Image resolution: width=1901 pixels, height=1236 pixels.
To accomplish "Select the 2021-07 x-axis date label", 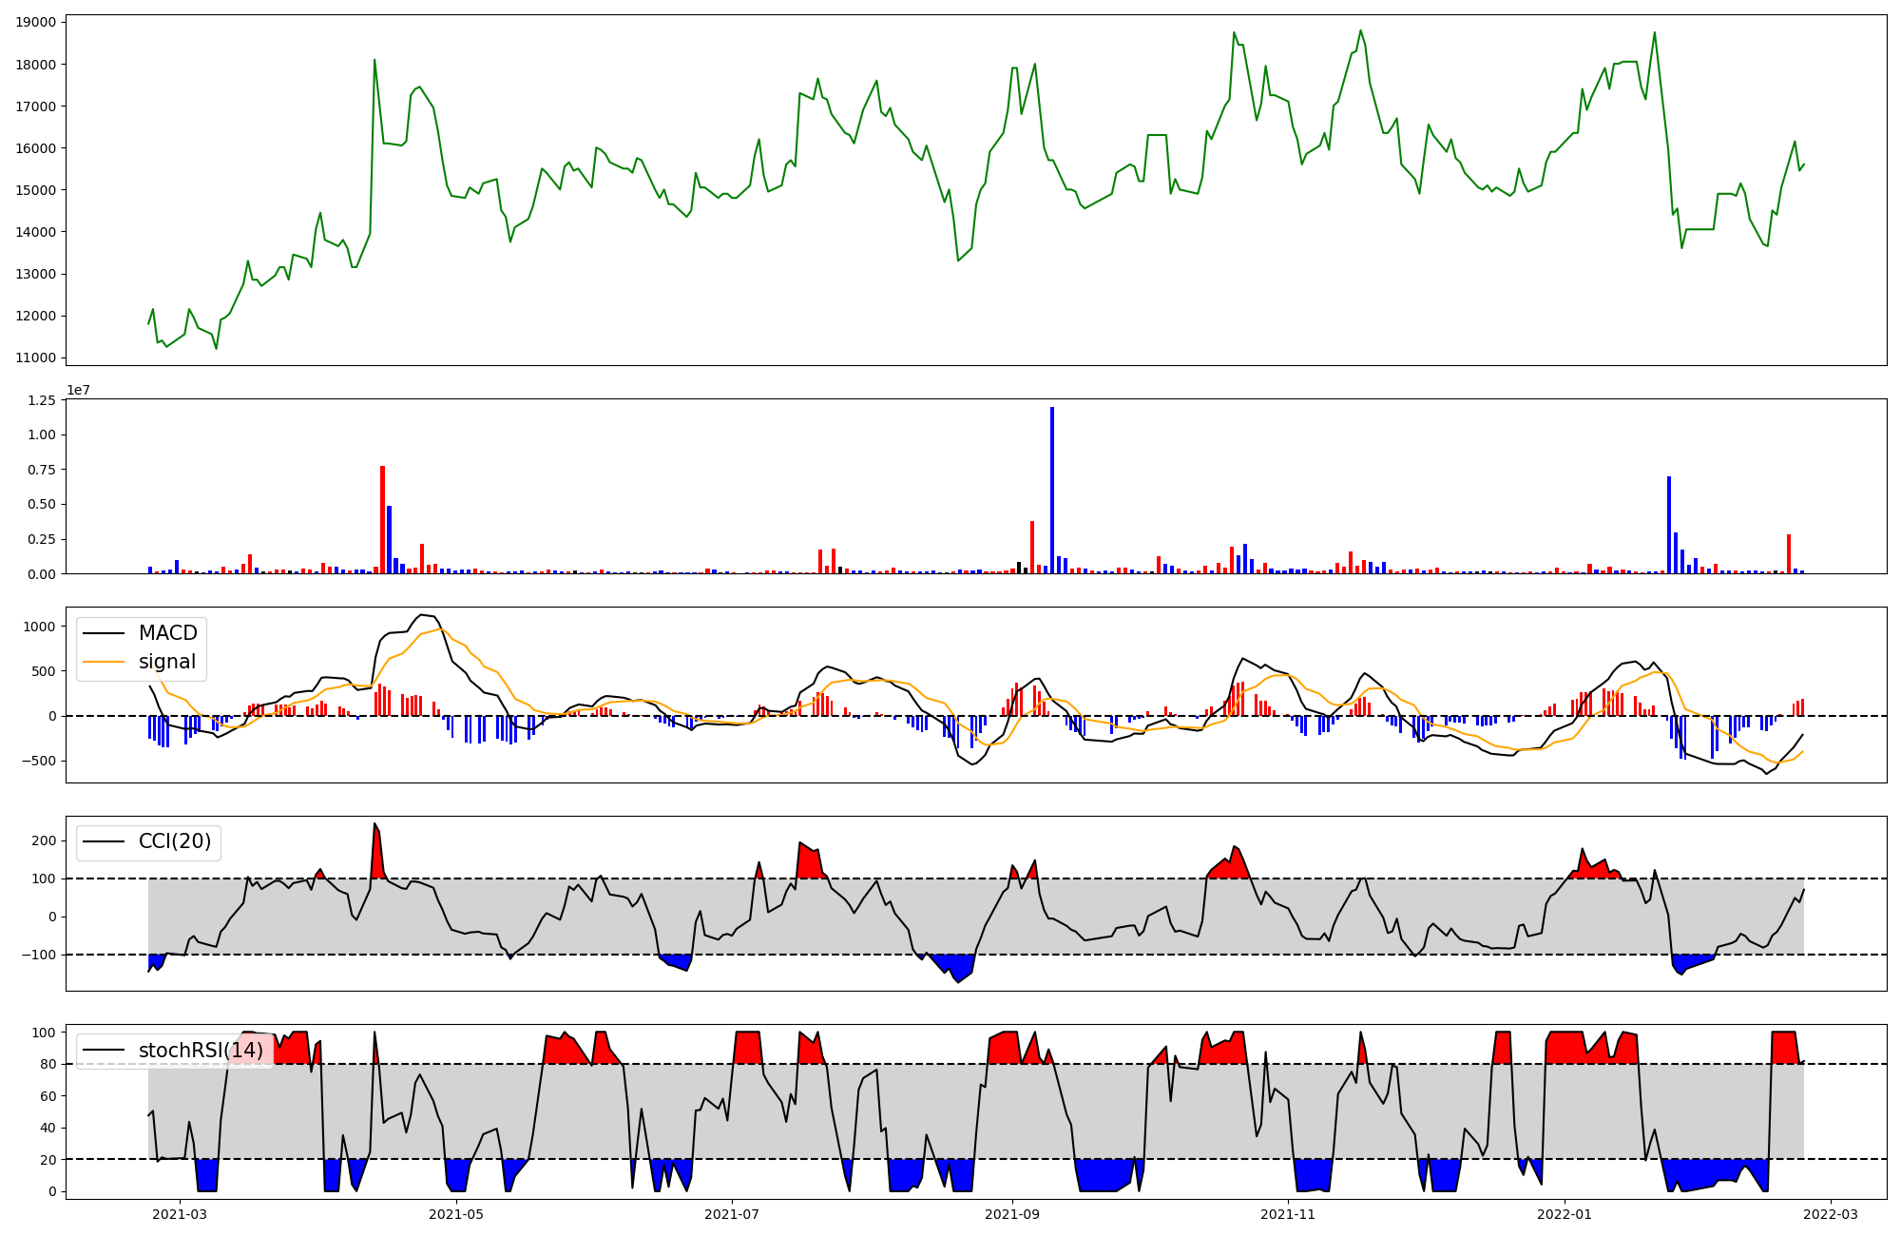I will pyautogui.click(x=732, y=1214).
